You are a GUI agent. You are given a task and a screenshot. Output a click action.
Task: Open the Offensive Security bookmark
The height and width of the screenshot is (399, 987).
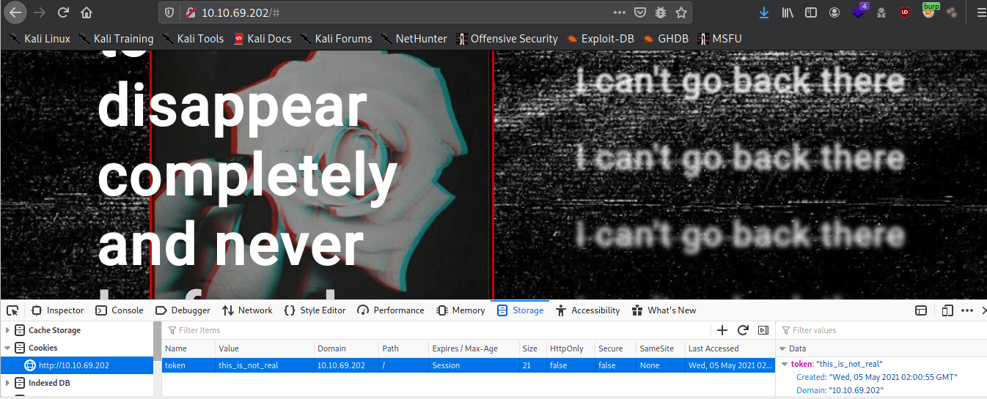(x=507, y=38)
